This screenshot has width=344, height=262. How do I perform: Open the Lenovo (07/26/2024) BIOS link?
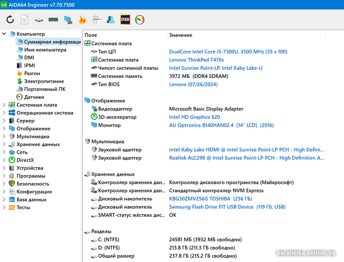tap(193, 84)
